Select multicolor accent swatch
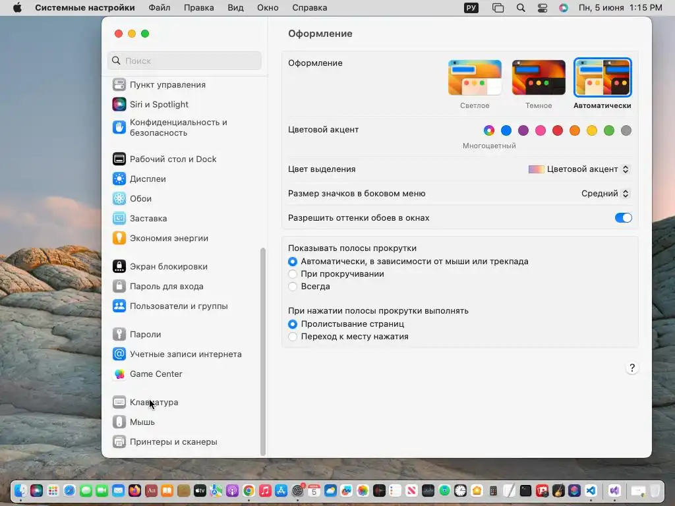 (x=489, y=130)
